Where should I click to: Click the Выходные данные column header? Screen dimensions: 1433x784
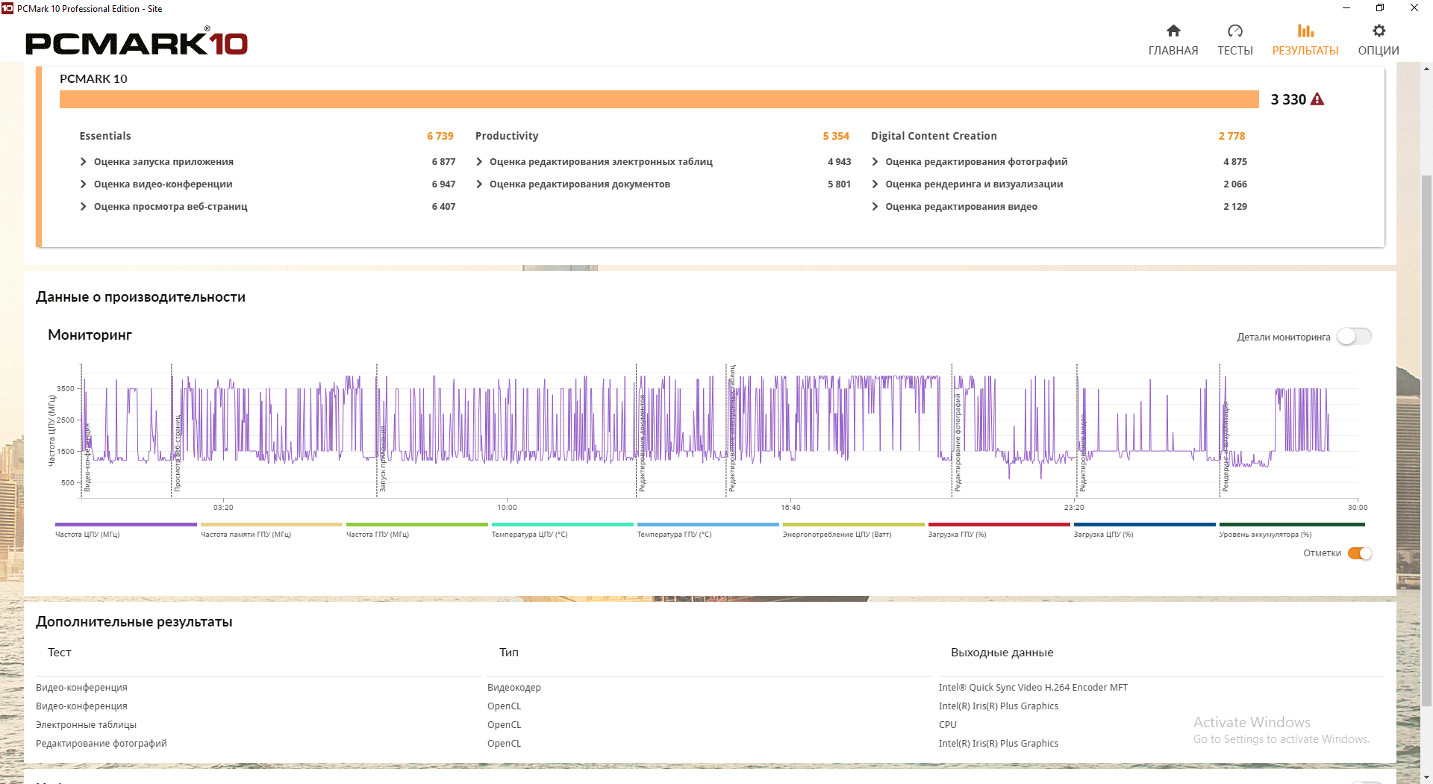1002,653
